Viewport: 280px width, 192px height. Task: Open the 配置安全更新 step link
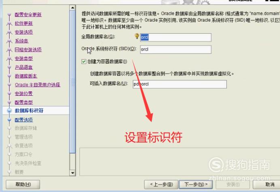coord(28,15)
